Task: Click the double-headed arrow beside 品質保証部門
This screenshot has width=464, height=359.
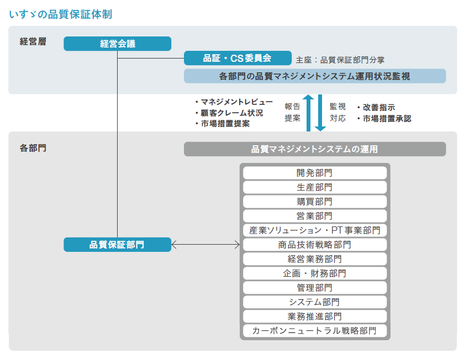Action: pos(205,245)
